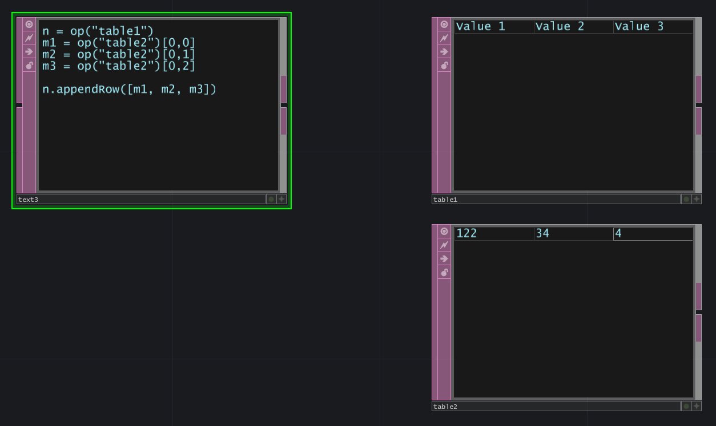This screenshot has width=716, height=426.
Task: Lock table2 with its padlock flag
Action: [444, 272]
